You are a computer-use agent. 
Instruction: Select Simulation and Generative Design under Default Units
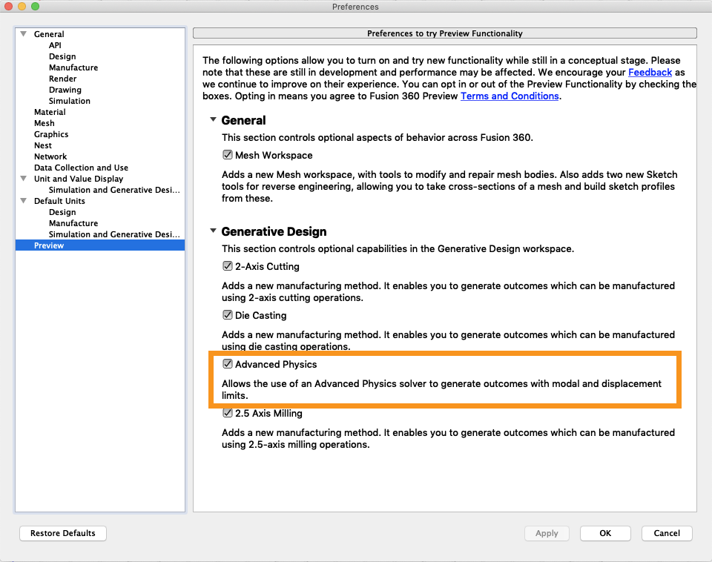[114, 234]
